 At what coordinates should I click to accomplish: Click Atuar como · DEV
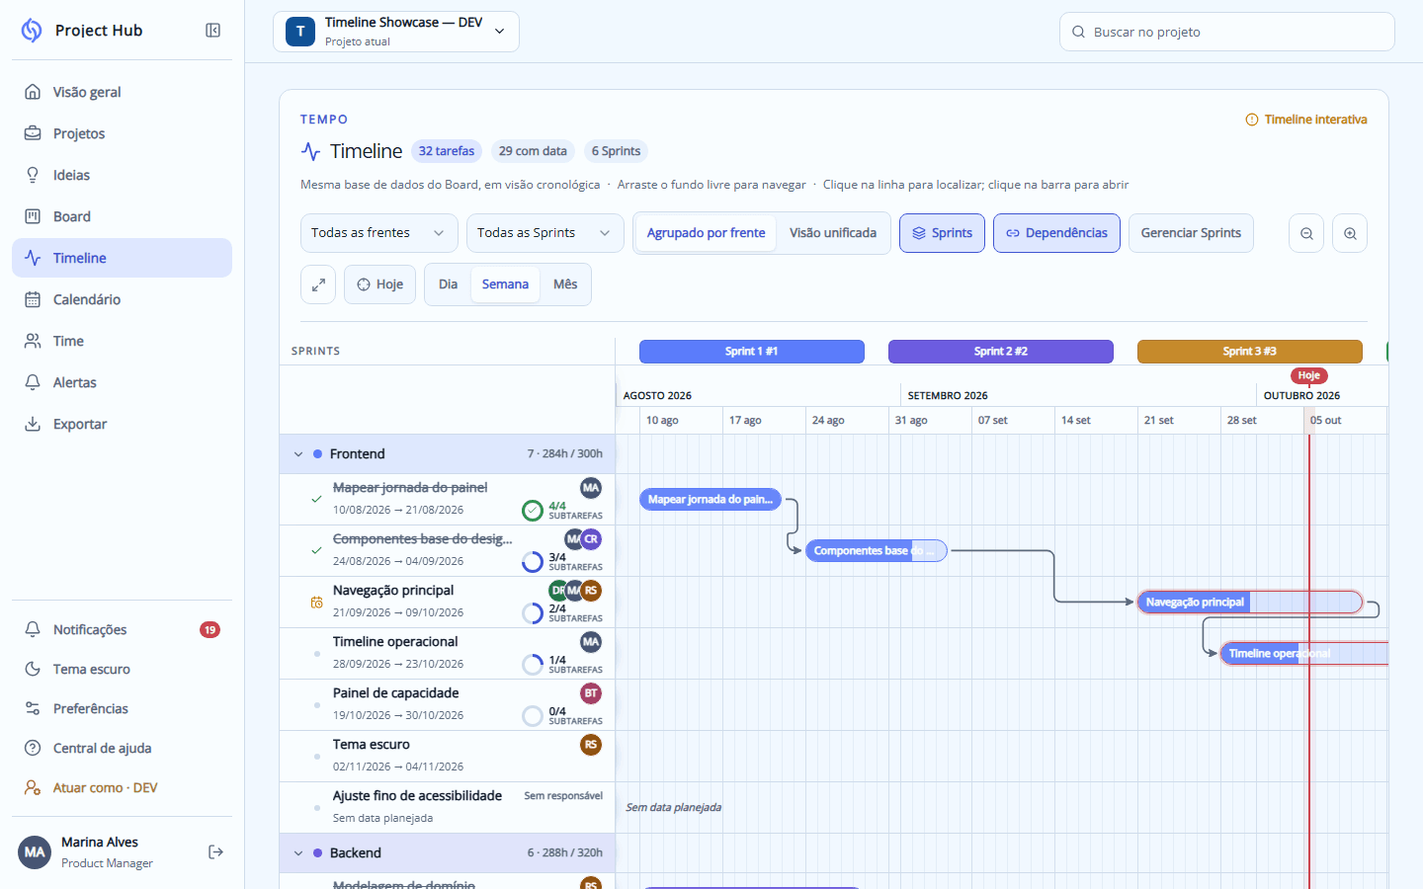(122, 787)
